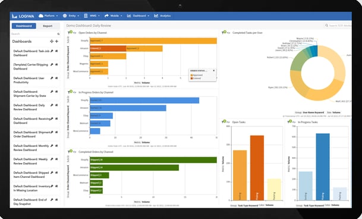The image size is (362, 219).
Task: Click embed code icon on Completed Orders by Channel
Action: point(75,152)
